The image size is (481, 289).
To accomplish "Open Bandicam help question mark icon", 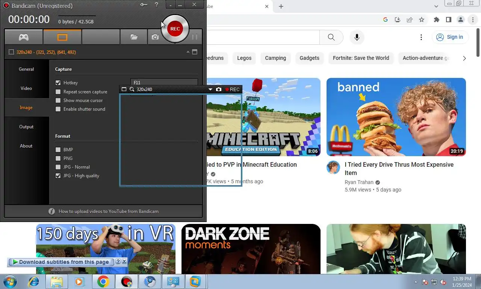I will click(x=156, y=5).
